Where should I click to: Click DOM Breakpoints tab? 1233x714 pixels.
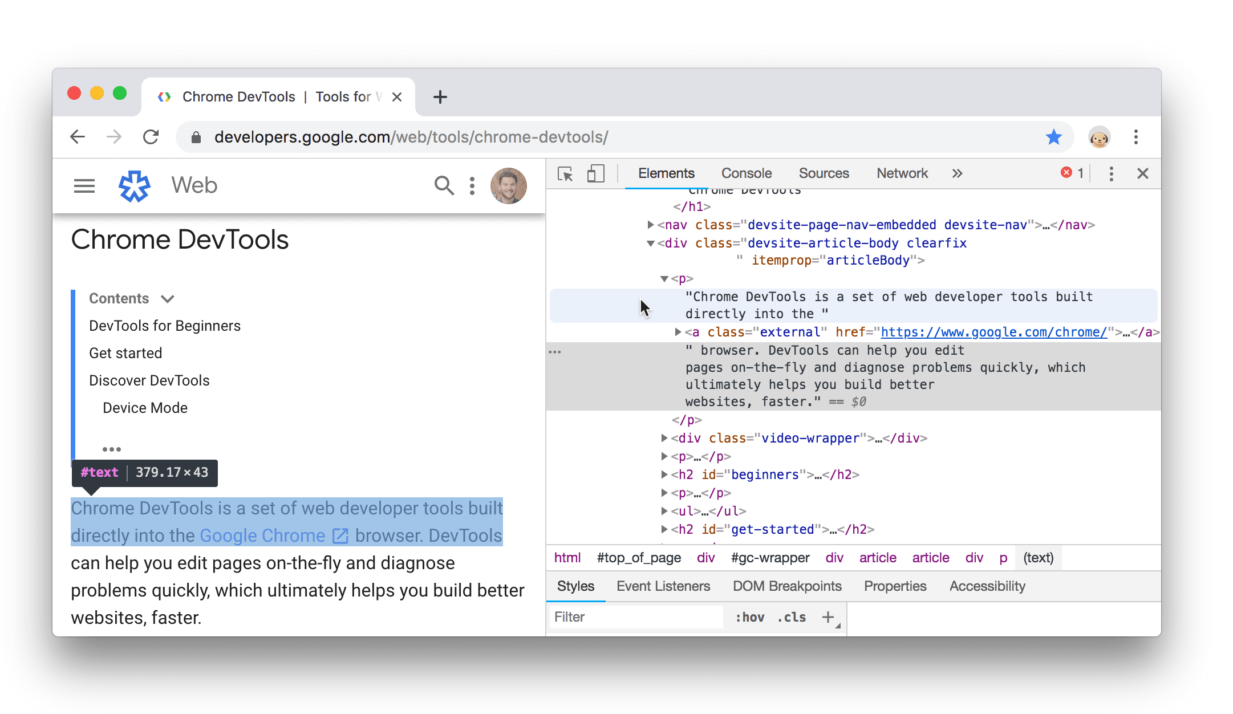(787, 585)
